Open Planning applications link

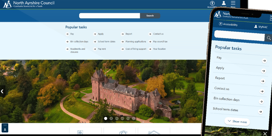tap(136, 42)
